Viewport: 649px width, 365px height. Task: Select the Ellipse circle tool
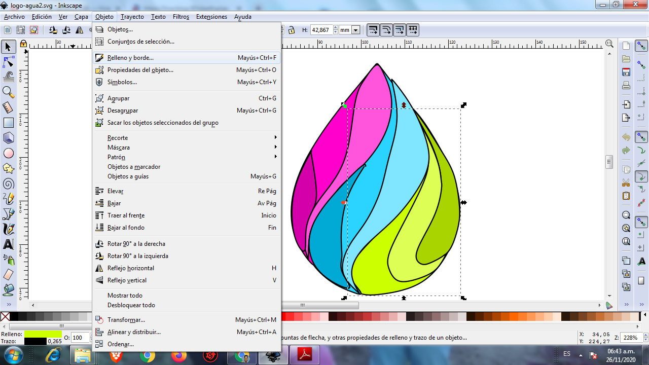pos(8,153)
